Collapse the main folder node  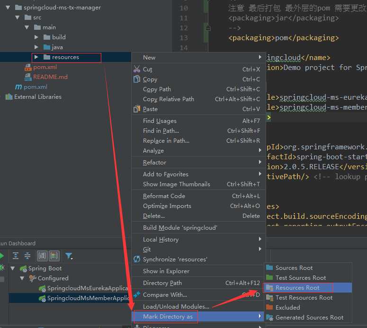point(27,27)
